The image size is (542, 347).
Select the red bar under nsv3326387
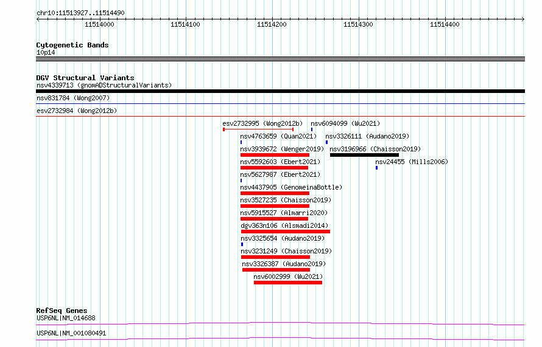pos(276,270)
